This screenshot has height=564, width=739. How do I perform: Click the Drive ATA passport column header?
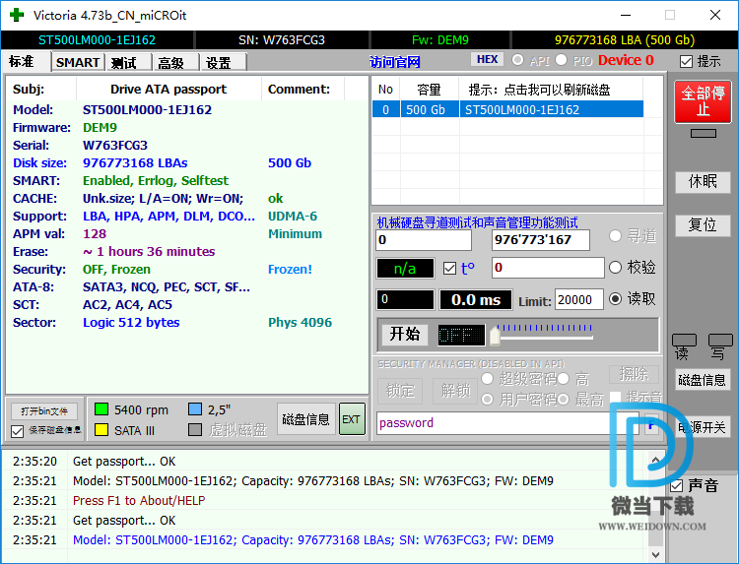(x=168, y=90)
